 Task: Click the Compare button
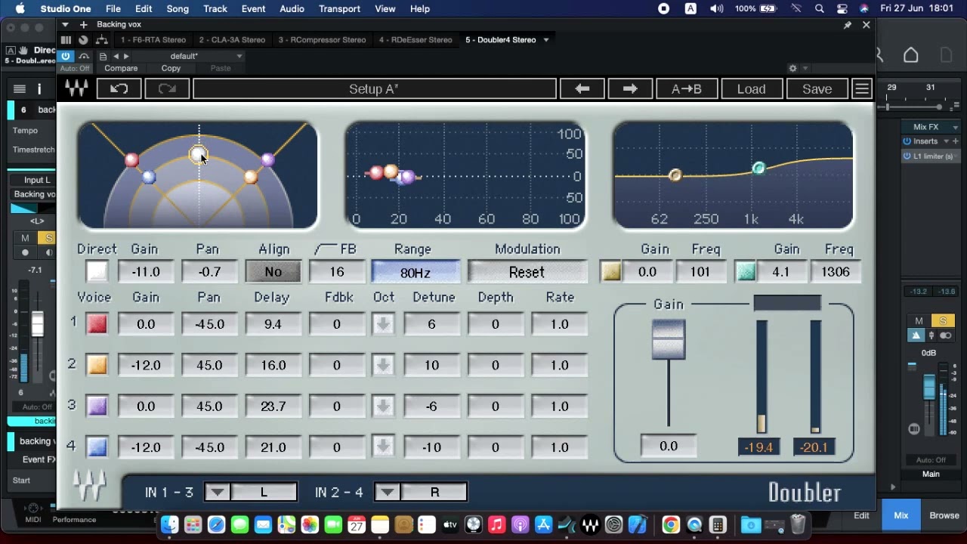pyautogui.click(x=121, y=68)
